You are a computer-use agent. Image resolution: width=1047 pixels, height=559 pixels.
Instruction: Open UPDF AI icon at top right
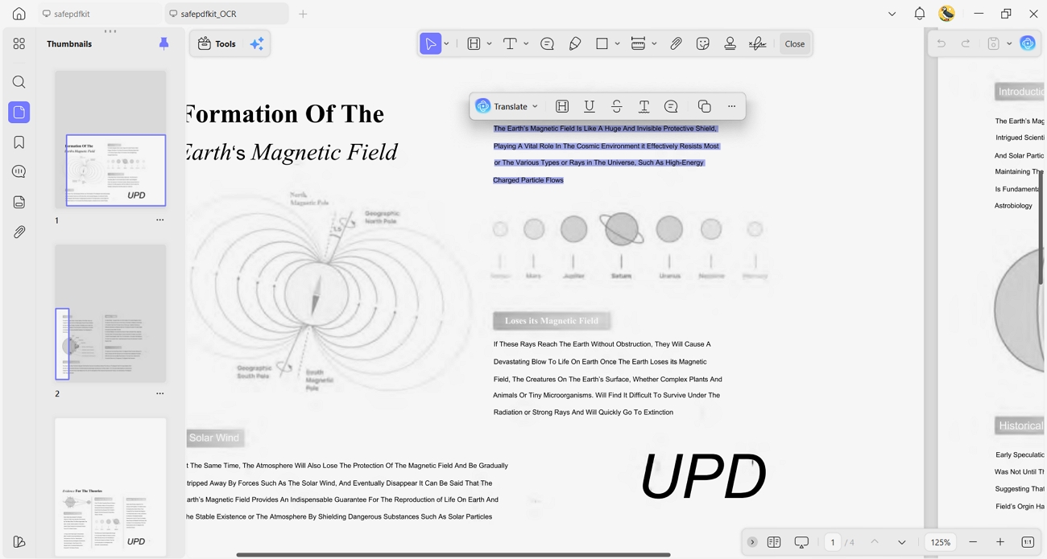pyautogui.click(x=1028, y=43)
